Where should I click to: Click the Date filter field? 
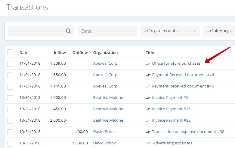coord(107,31)
